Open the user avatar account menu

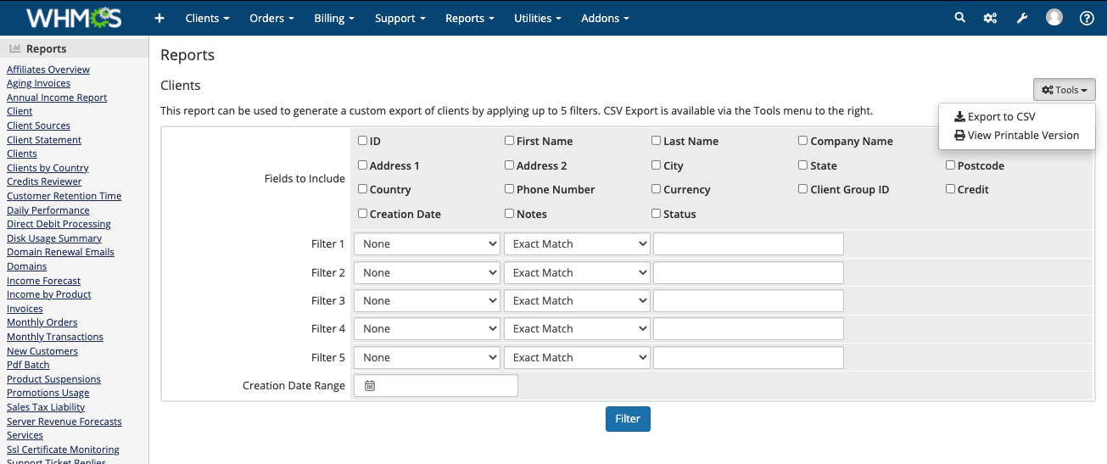tap(1054, 17)
